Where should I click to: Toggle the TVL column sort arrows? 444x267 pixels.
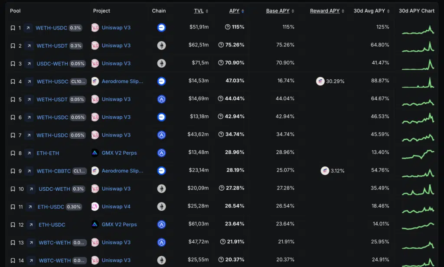click(x=206, y=10)
